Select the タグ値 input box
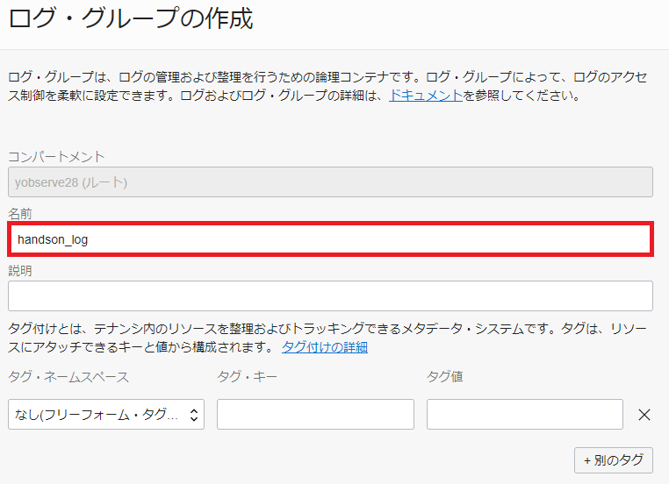Viewport: 669px width, 484px height. (524, 415)
